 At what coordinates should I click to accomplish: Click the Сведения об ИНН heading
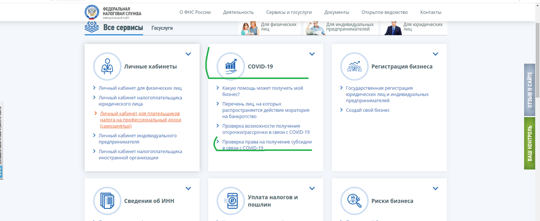point(149,201)
